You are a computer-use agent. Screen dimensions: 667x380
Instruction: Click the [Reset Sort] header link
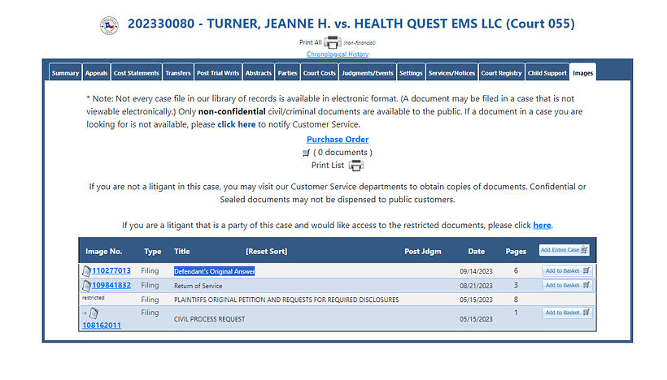[266, 252]
